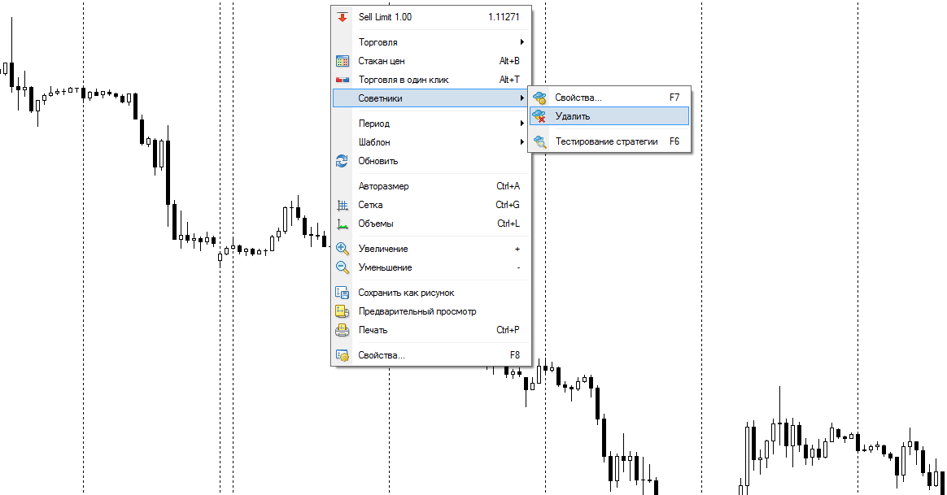Open Тестирование стратегии from the submenu
The width and height of the screenshot is (947, 495).
606,141
